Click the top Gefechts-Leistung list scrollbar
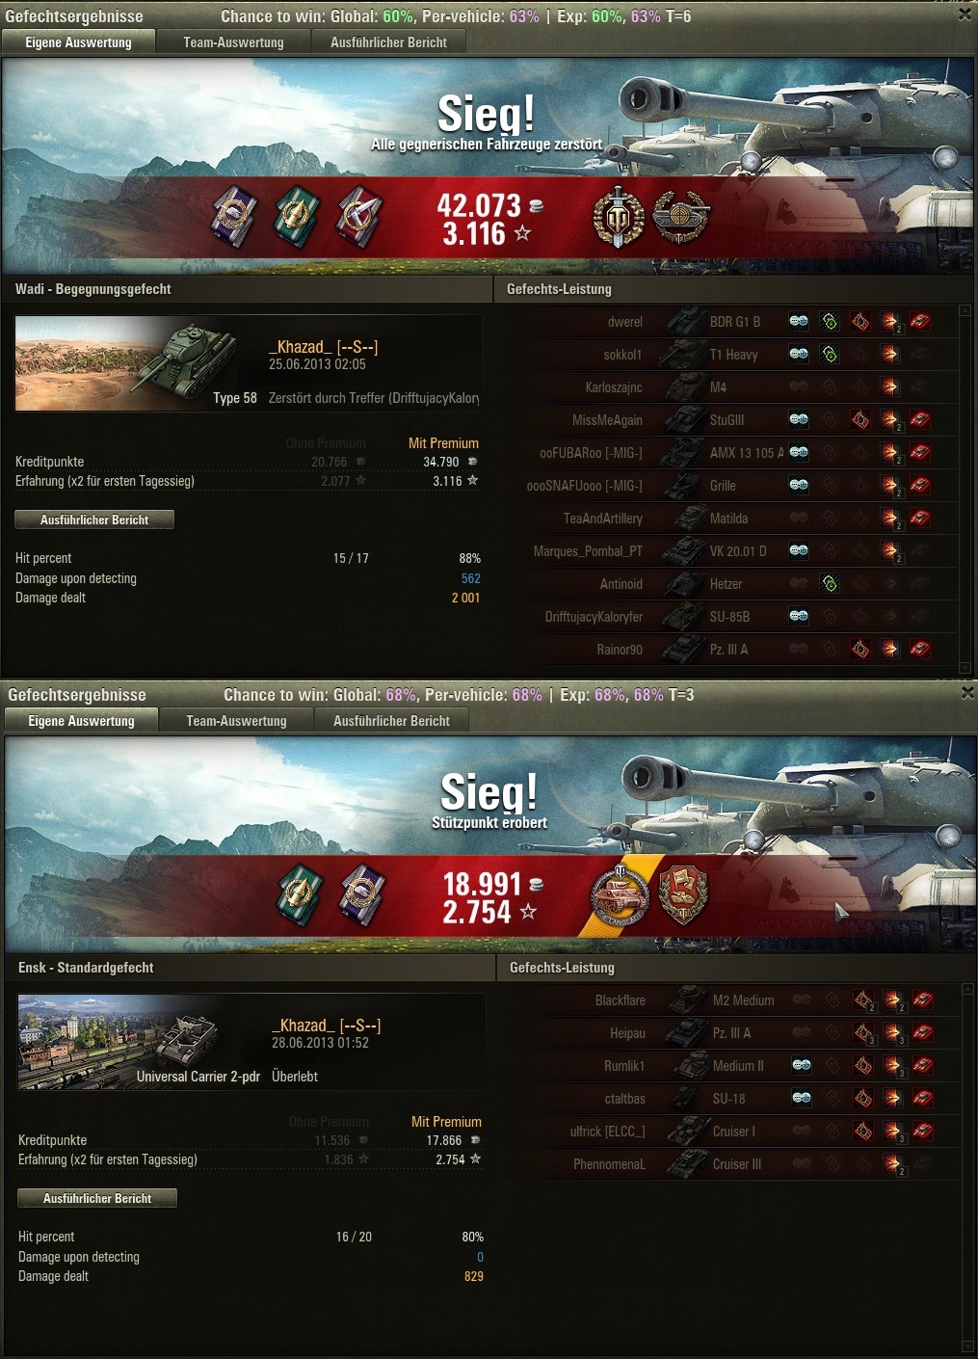 click(965, 489)
